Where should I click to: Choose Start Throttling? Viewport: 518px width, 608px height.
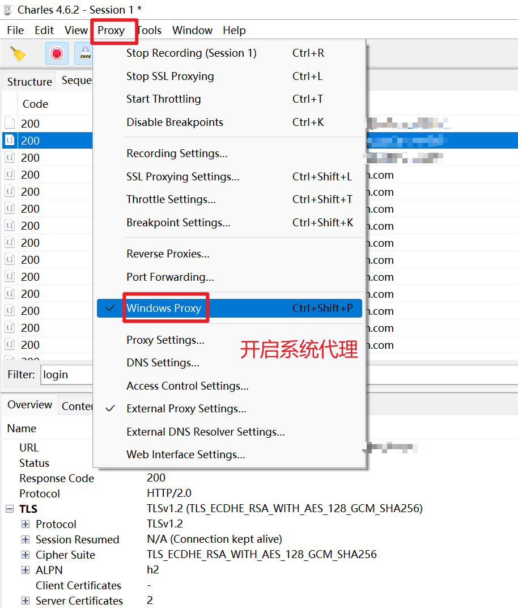[x=230, y=99]
